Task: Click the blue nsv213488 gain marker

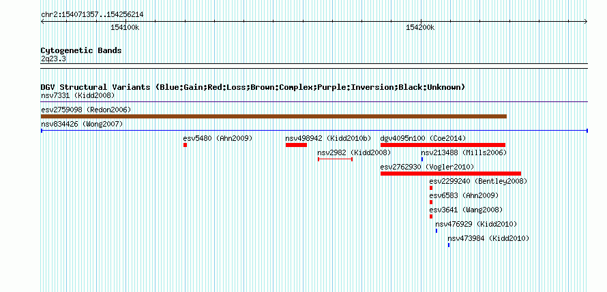Action: [422, 159]
